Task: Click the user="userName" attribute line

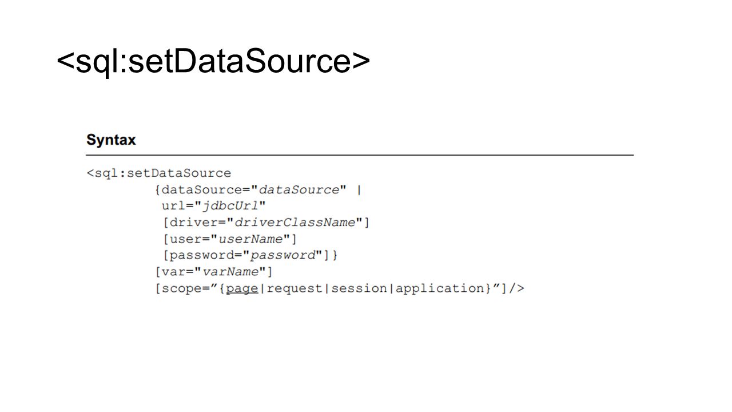Action: tap(229, 239)
